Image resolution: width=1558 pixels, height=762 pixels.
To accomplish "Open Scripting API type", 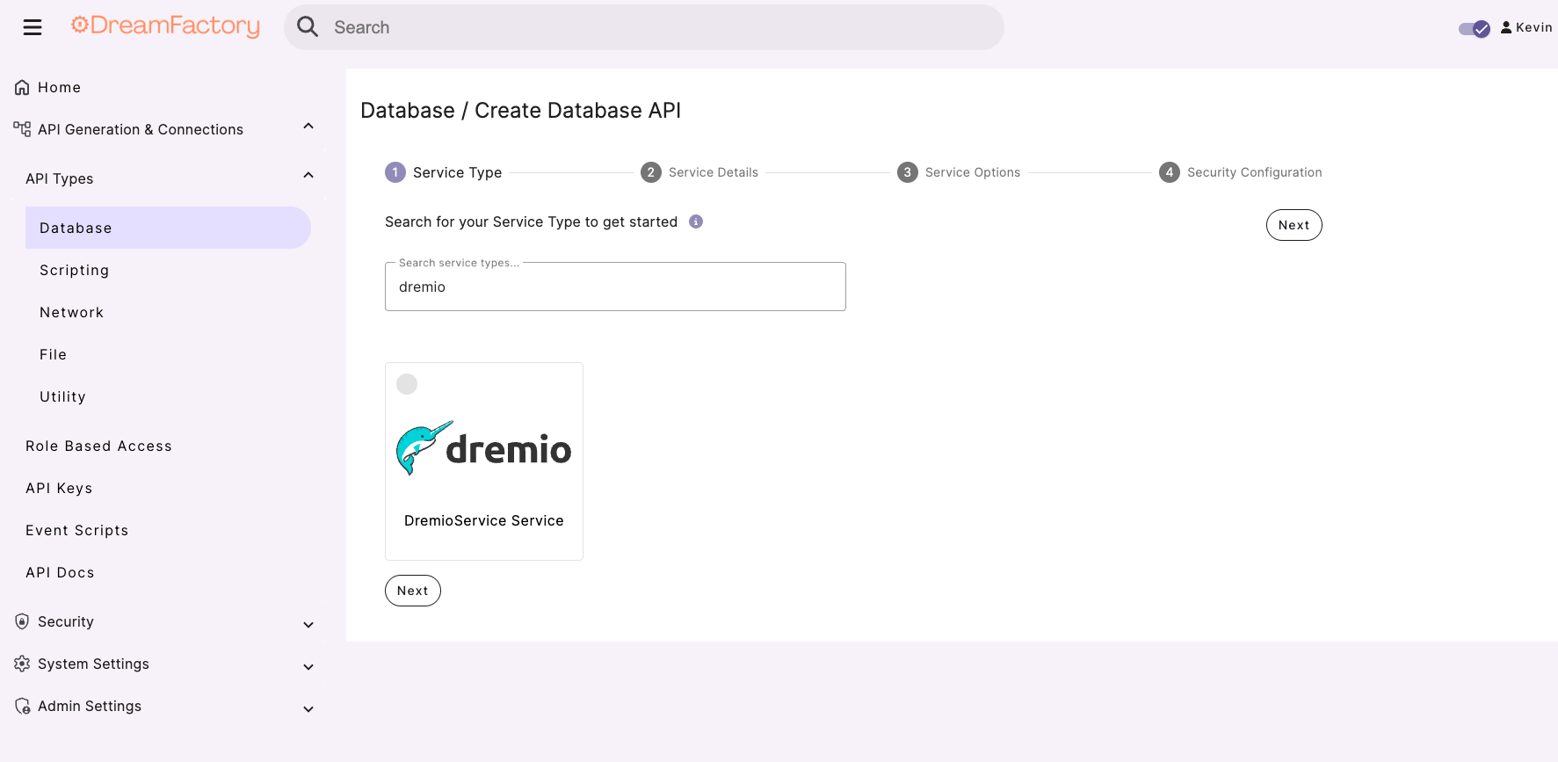I will coord(75,270).
